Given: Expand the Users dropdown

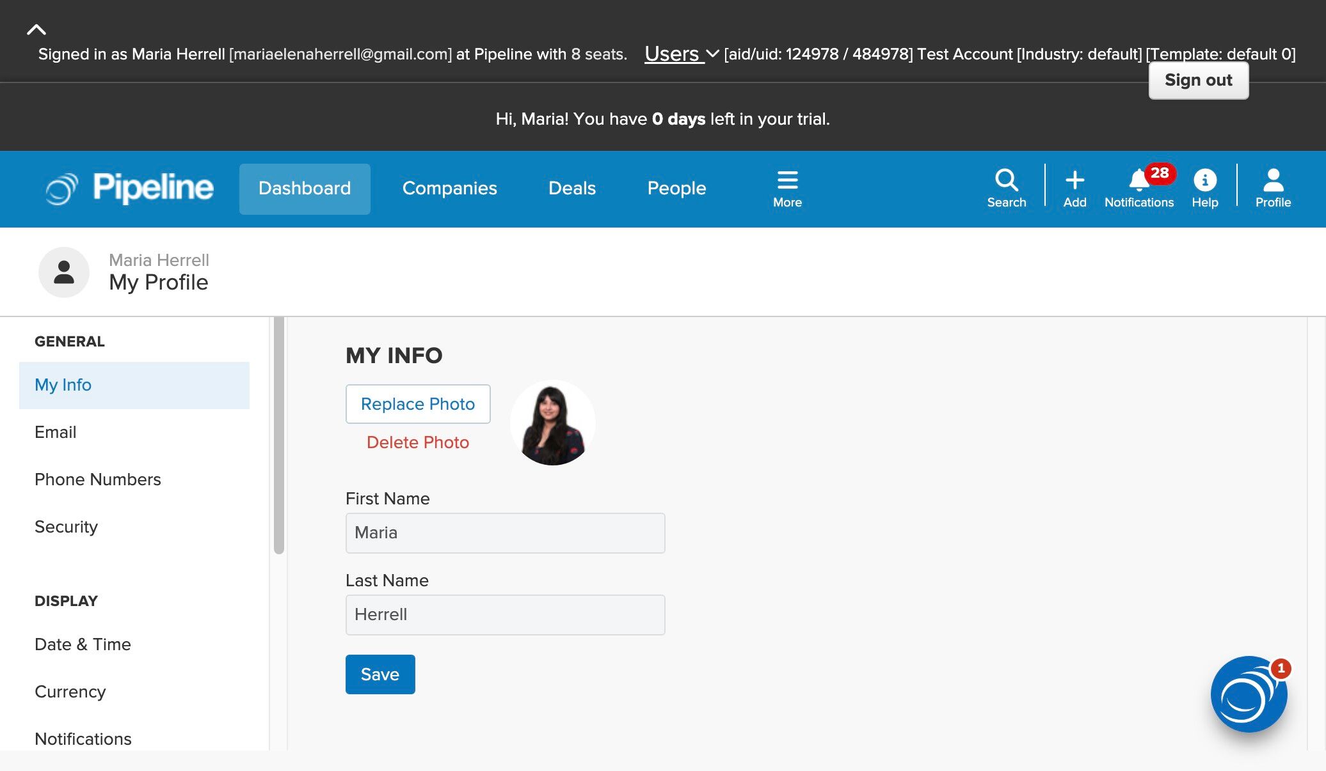Looking at the screenshot, I should point(681,54).
